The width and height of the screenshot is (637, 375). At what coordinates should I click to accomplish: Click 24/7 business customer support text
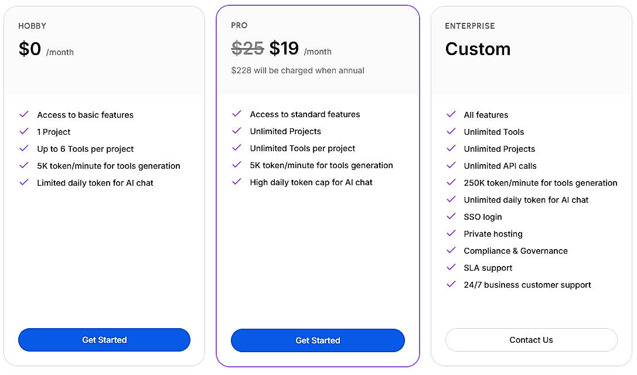pos(527,285)
